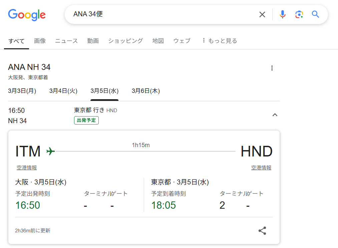Image resolution: width=338 pixels, height=248 pixels.
Task: Open the ショッピング tab
Action: tap(125, 41)
